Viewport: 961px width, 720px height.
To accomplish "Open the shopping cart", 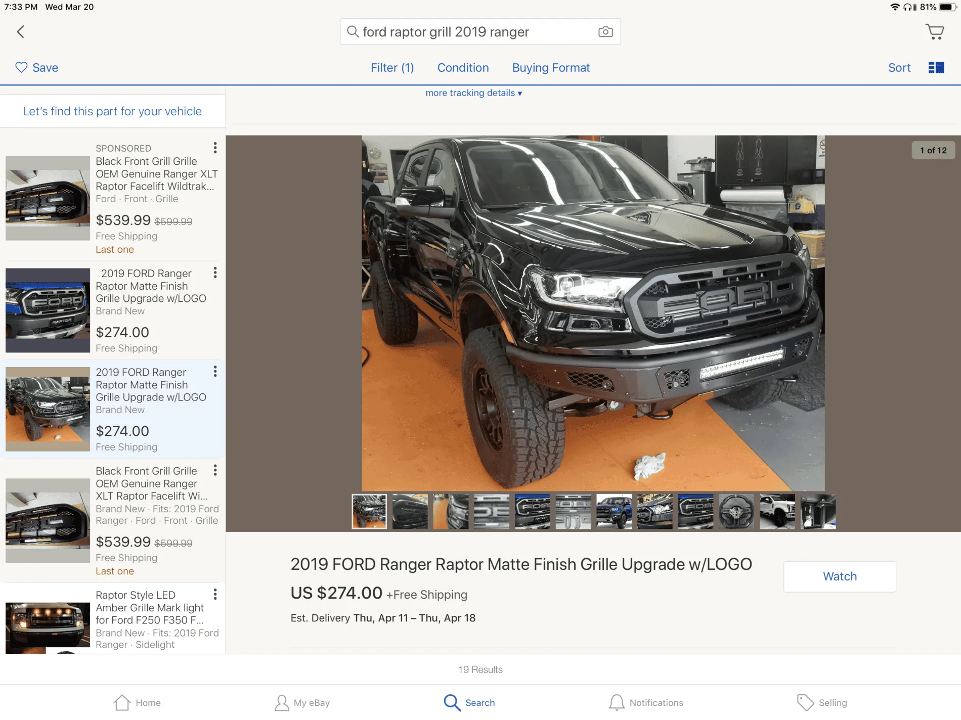I will pos(935,31).
